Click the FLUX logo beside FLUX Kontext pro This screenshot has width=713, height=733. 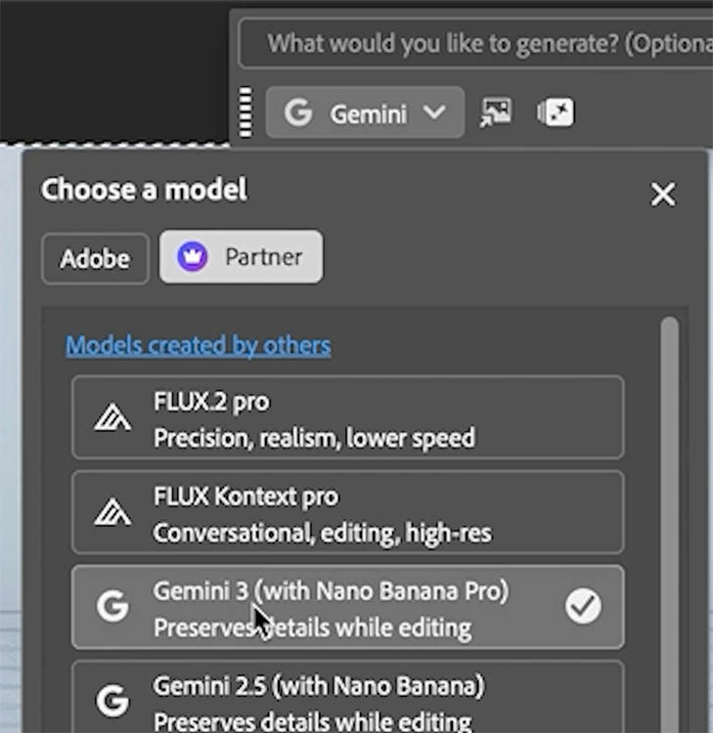tap(112, 513)
